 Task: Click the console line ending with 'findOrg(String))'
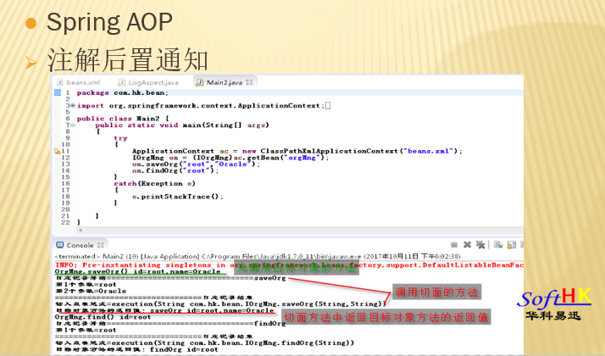point(204,343)
